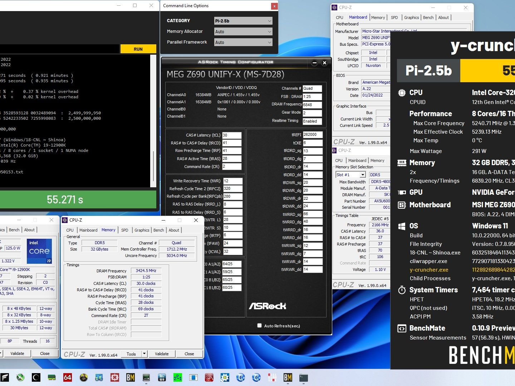The height and width of the screenshot is (386, 515).
Task: Click the Uncore Frequency 5034.0 MHz value
Action: [x=177, y=256]
